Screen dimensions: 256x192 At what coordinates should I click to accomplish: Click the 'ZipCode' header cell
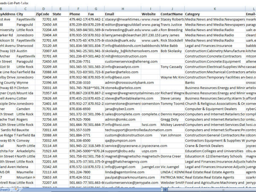pyautogui.click(x=44, y=14)
